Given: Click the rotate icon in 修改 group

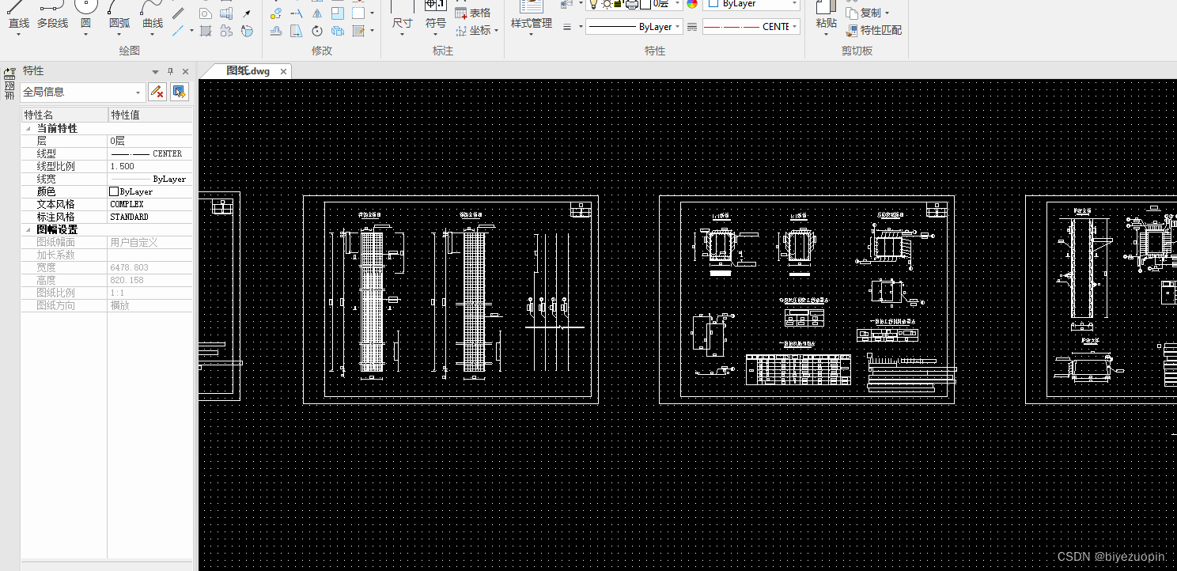Looking at the screenshot, I should (316, 31).
